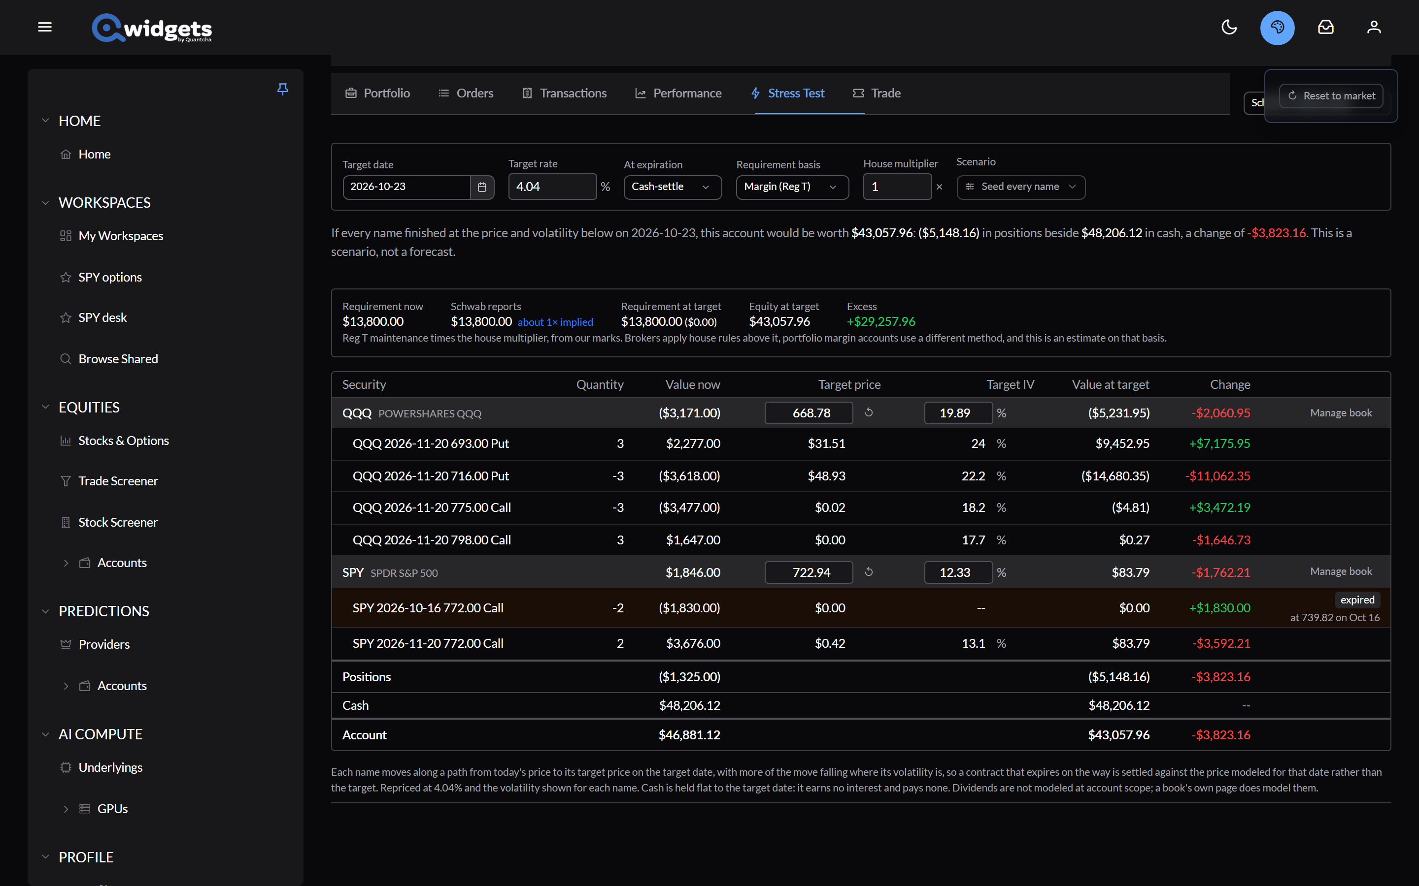Collapse the PREDICTIONS section

[x=45, y=611]
